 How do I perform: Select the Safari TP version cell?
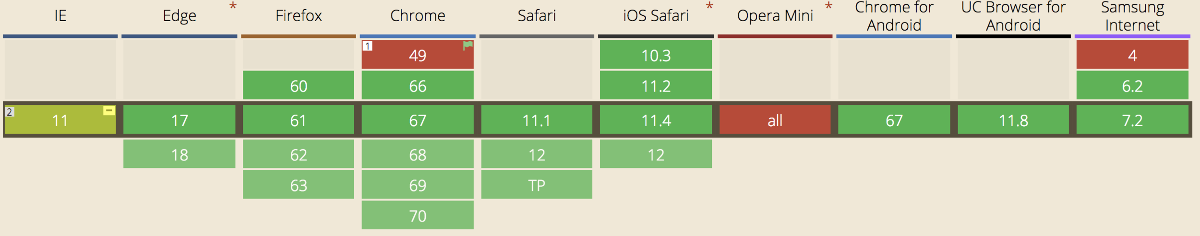click(536, 185)
